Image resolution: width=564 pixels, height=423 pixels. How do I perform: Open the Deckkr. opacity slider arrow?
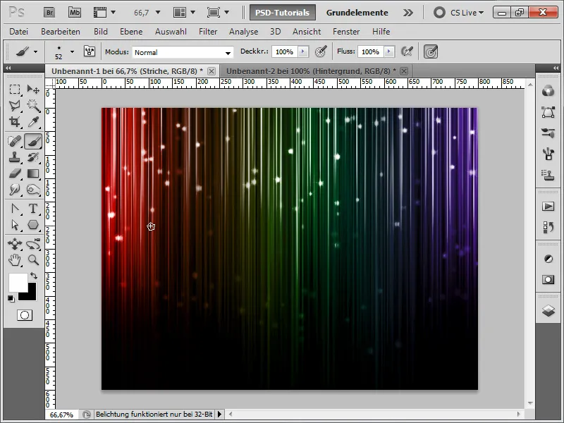(x=303, y=51)
